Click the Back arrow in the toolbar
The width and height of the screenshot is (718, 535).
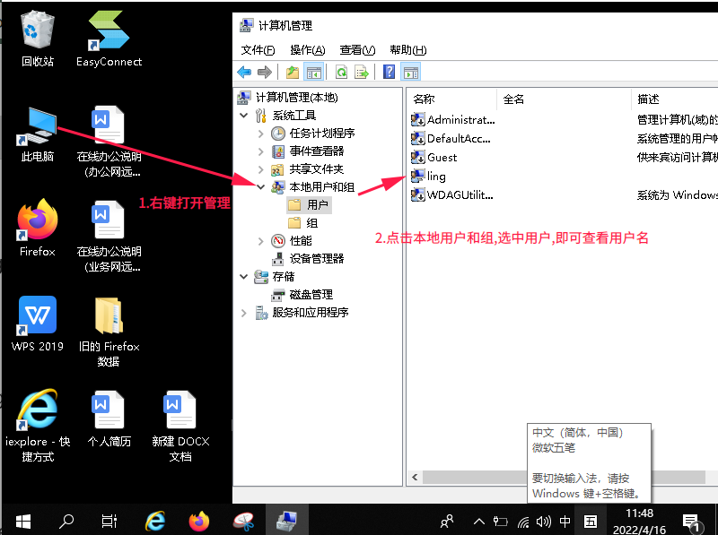(244, 73)
